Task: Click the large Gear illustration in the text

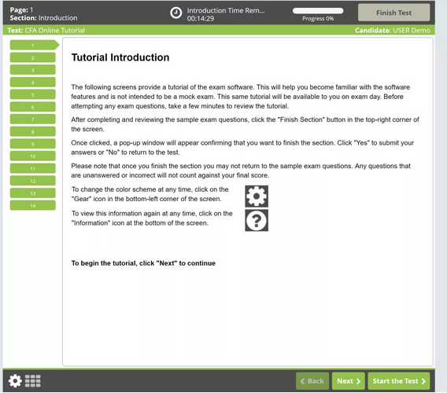Action: [x=257, y=196]
